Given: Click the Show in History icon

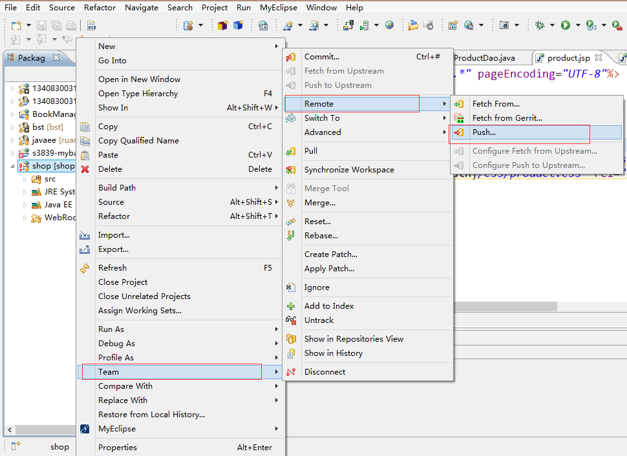Looking at the screenshot, I should (x=291, y=353).
